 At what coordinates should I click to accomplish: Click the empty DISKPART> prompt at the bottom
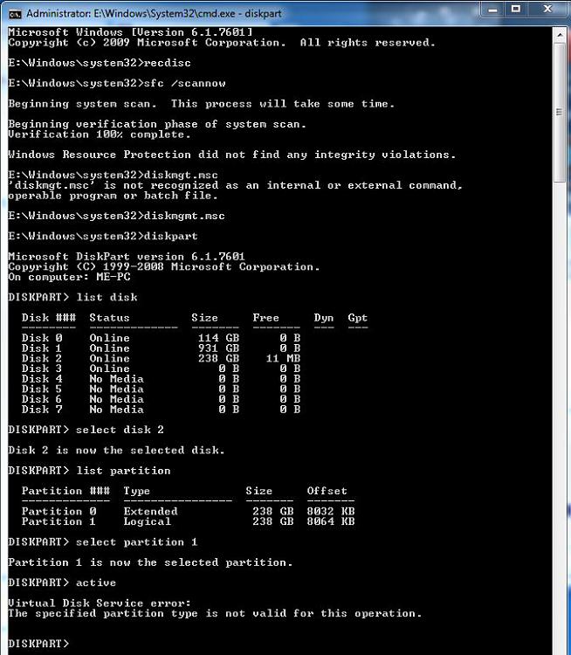tap(38, 644)
